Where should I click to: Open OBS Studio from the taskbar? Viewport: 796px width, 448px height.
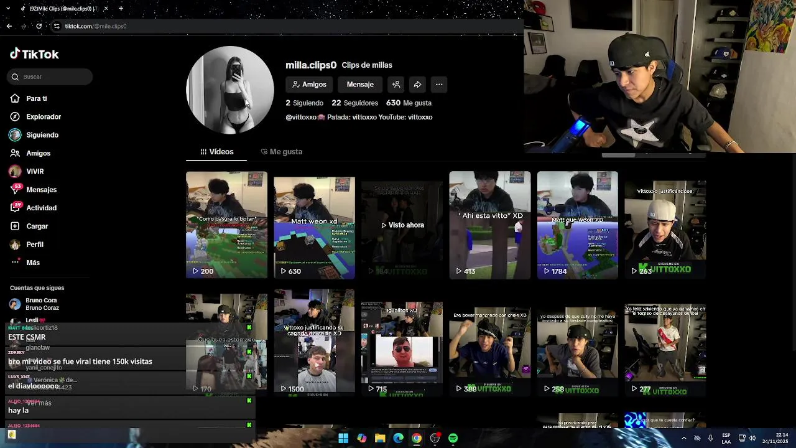(x=435, y=438)
